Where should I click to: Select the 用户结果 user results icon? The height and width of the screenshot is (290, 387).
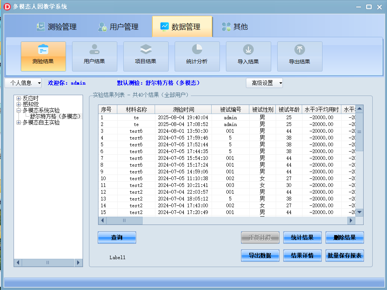tap(94, 56)
